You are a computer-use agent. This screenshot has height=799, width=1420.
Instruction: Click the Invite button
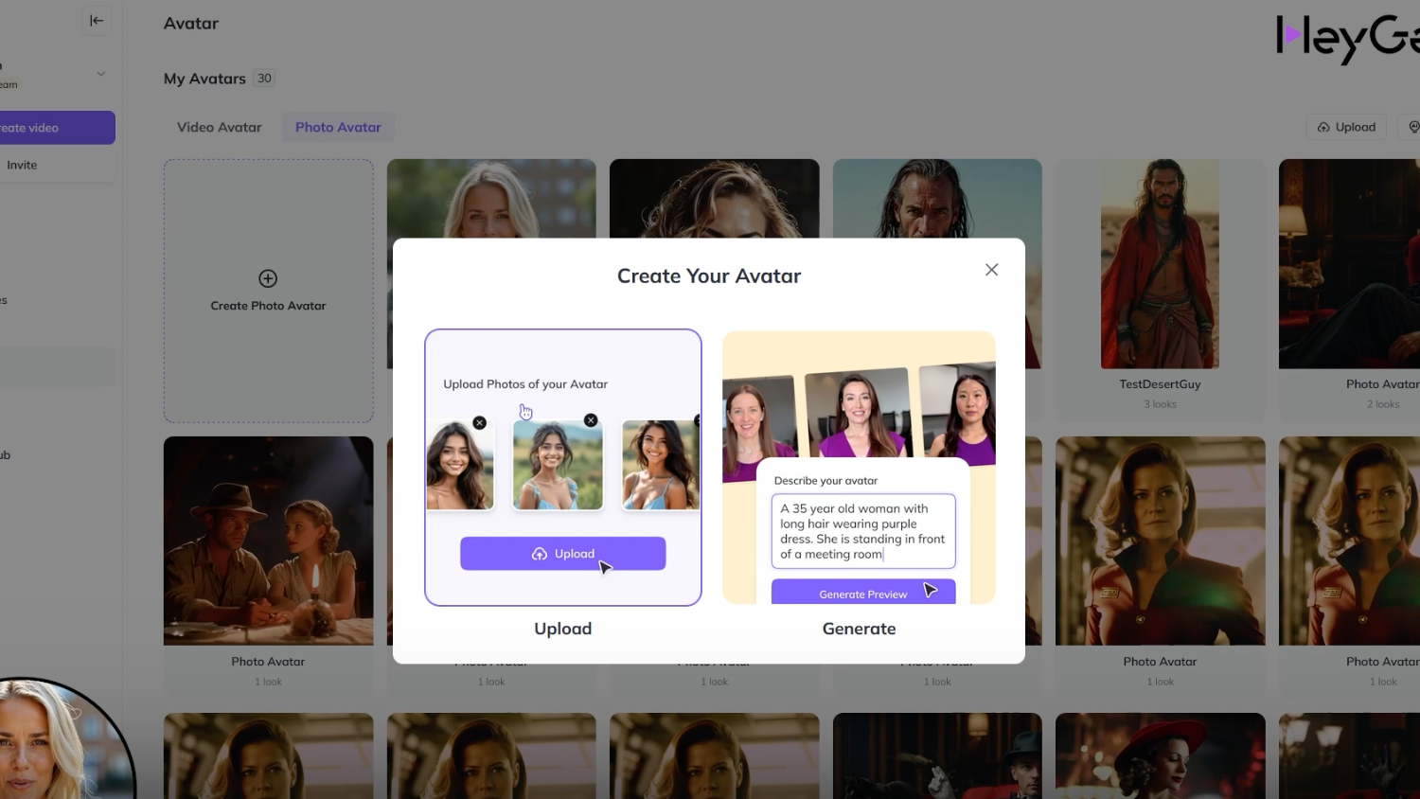pos(23,165)
